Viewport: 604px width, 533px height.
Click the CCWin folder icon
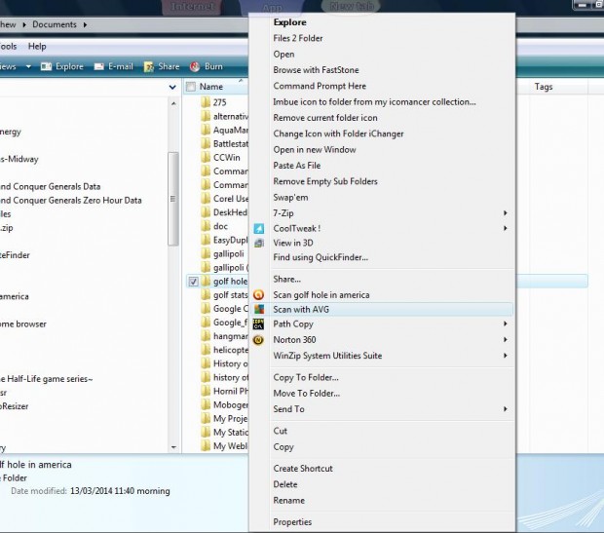point(207,157)
